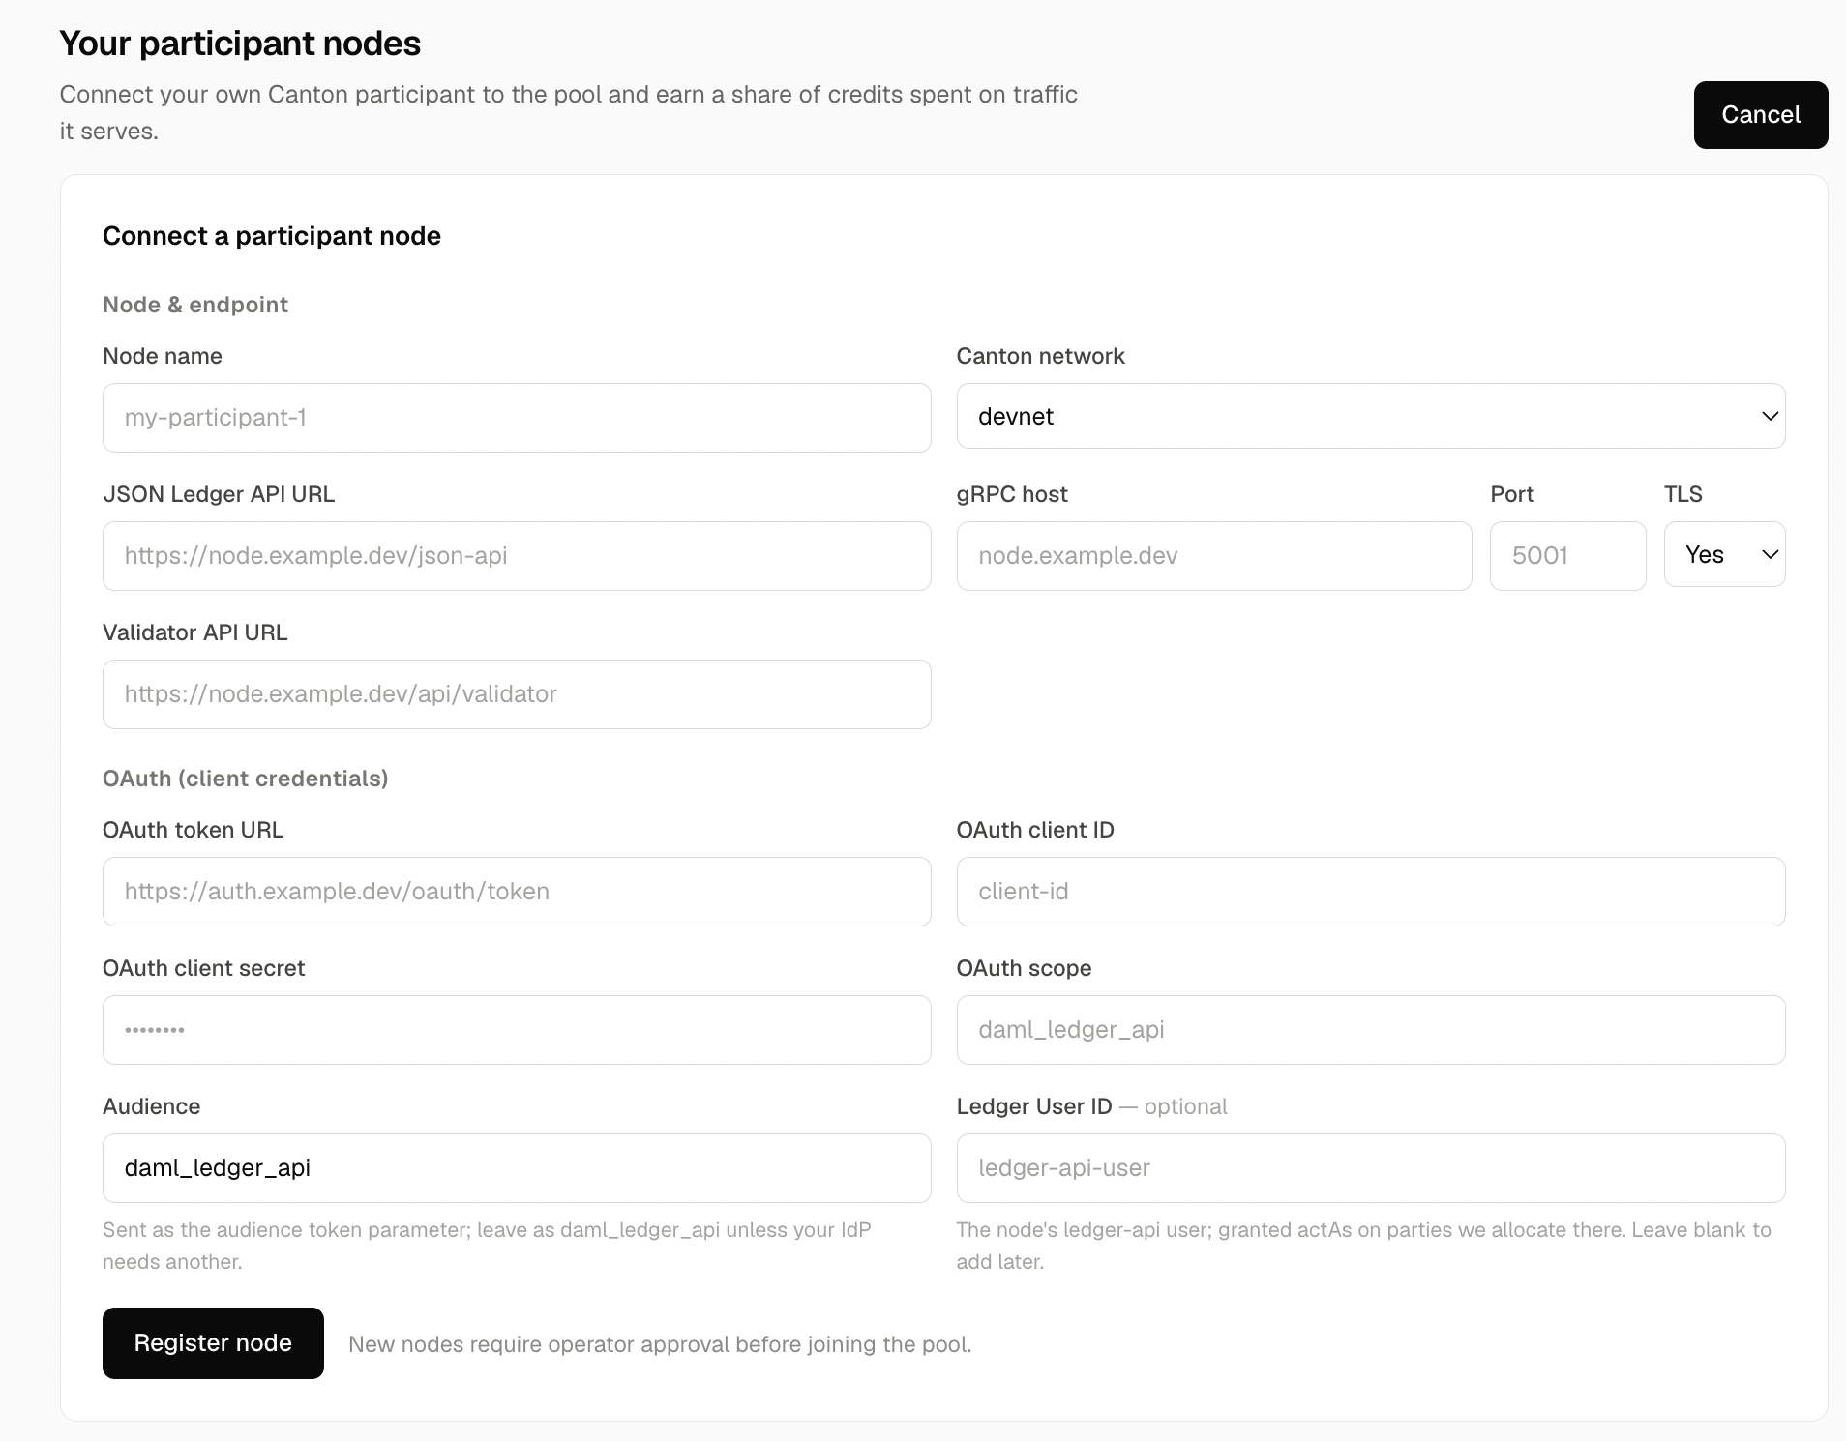Focus the Port input
This screenshot has height=1441, width=1846.
(1568, 556)
